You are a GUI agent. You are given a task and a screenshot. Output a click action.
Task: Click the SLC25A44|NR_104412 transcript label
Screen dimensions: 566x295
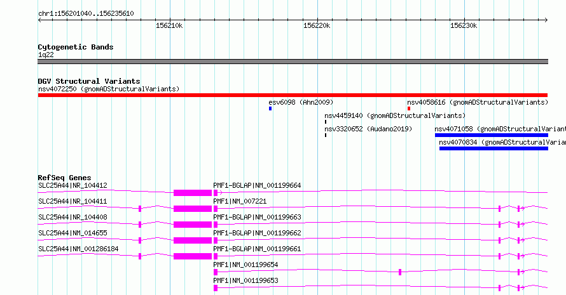(x=72, y=185)
